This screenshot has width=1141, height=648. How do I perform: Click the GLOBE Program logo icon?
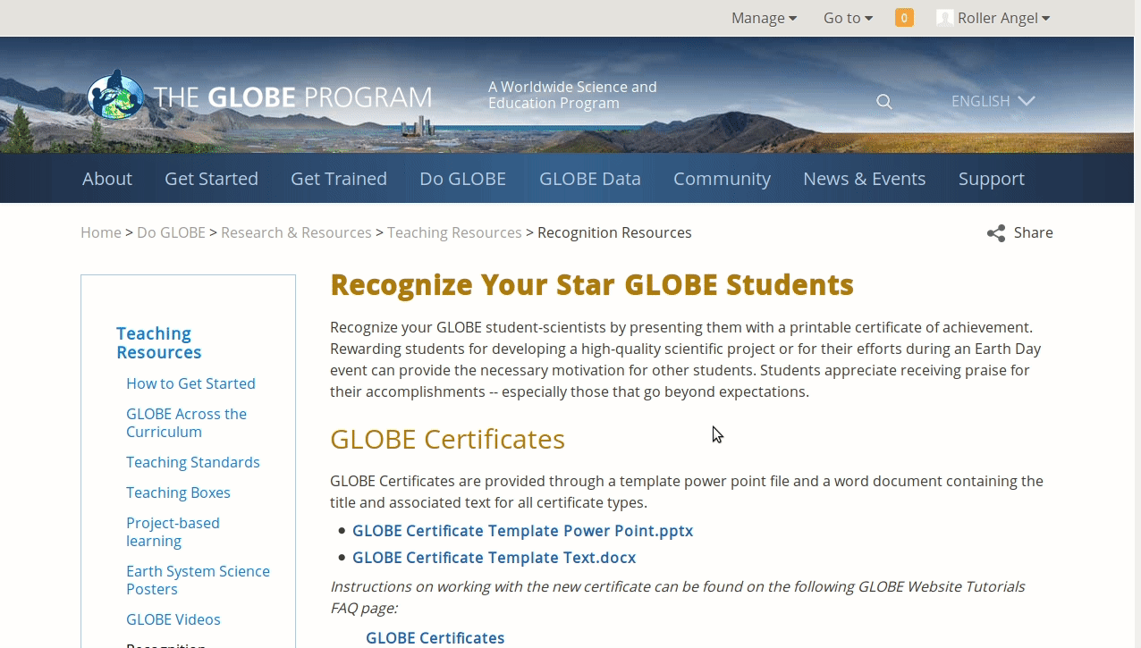click(x=115, y=96)
